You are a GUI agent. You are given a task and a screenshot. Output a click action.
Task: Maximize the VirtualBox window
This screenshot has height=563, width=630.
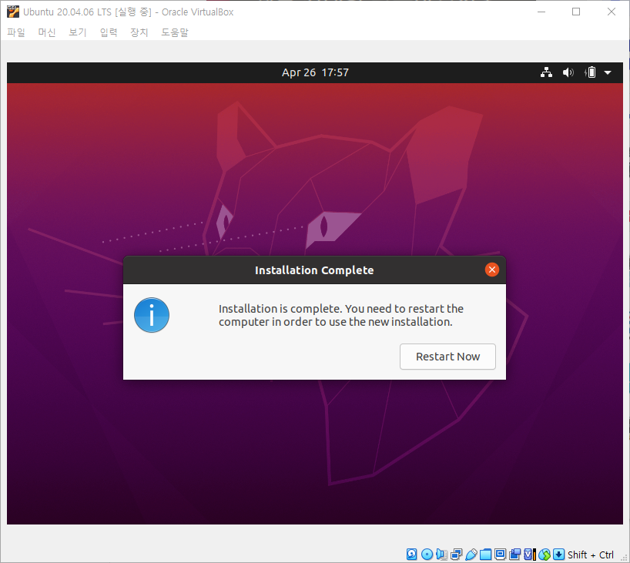coord(576,12)
